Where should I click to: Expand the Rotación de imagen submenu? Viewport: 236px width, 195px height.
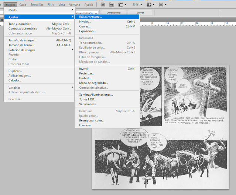[x=39, y=50]
